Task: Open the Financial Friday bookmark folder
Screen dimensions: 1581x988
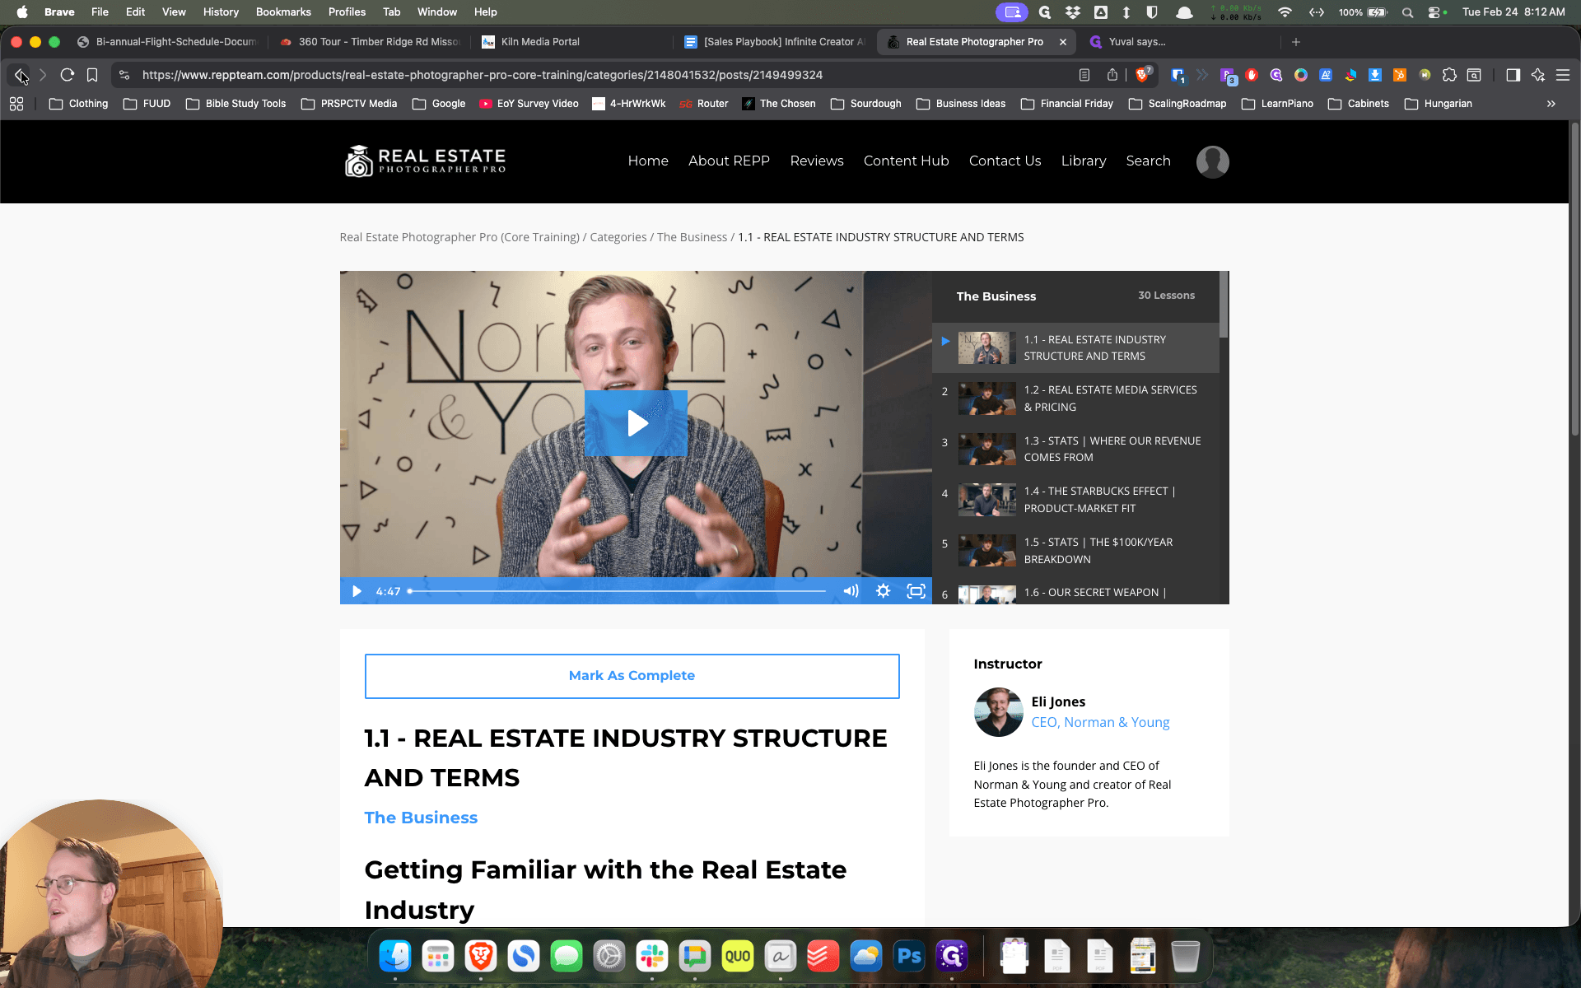Action: coord(1066,104)
